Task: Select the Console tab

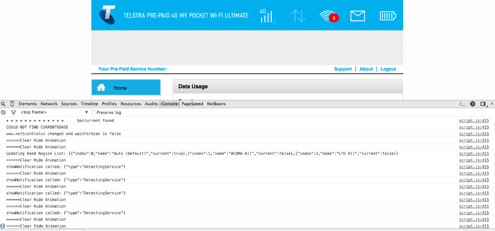Action: [170, 104]
